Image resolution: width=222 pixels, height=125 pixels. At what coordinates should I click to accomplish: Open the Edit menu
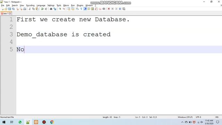(x=8, y=6)
